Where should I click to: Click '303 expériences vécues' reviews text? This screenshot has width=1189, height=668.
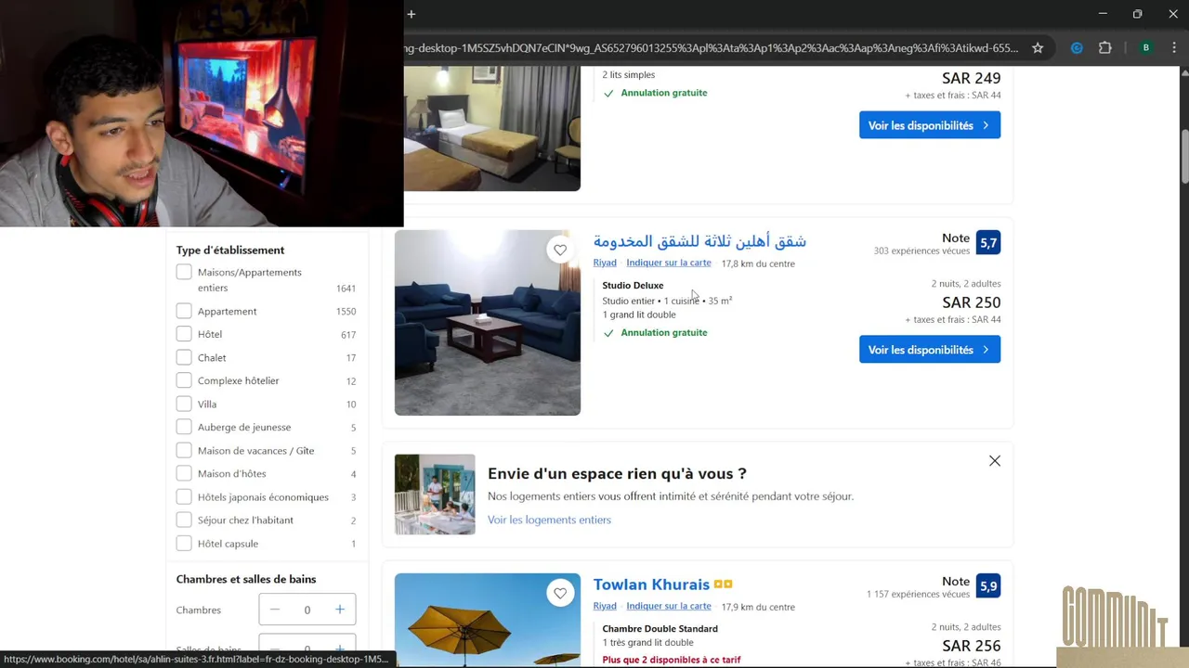pos(921,251)
